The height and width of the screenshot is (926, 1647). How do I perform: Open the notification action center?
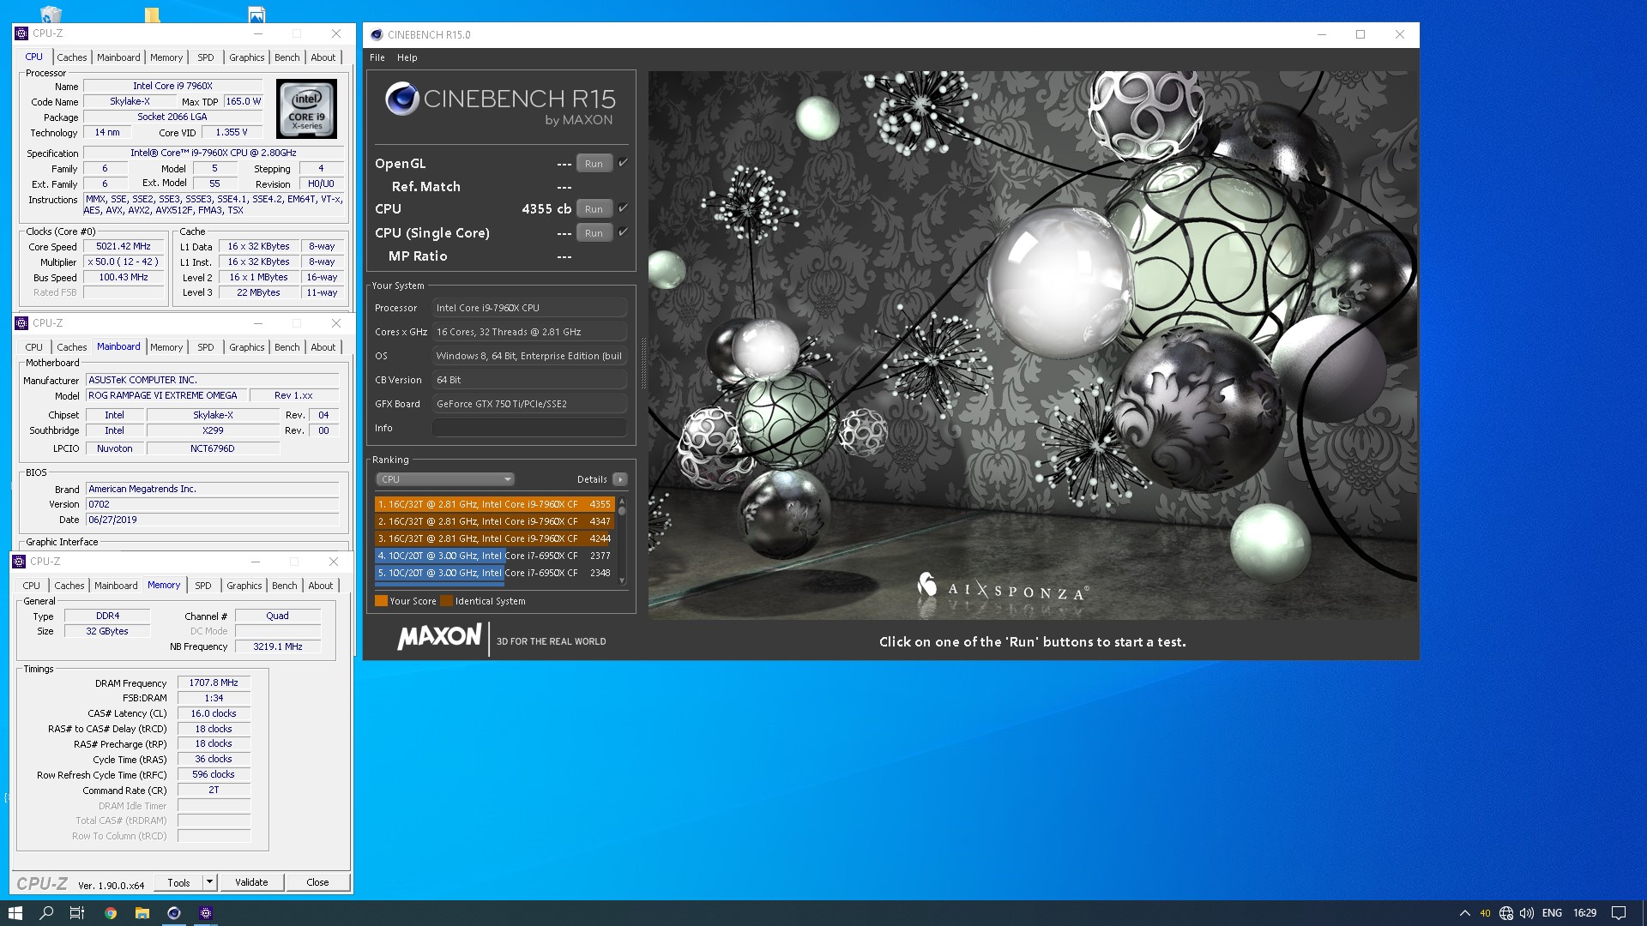pos(1619,913)
